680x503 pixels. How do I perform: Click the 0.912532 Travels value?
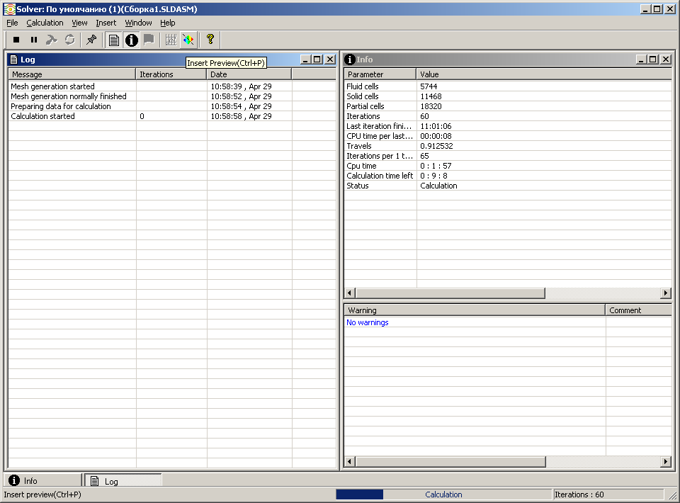pyautogui.click(x=436, y=146)
